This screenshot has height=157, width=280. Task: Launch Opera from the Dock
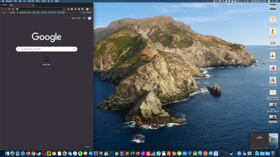click(x=43, y=153)
